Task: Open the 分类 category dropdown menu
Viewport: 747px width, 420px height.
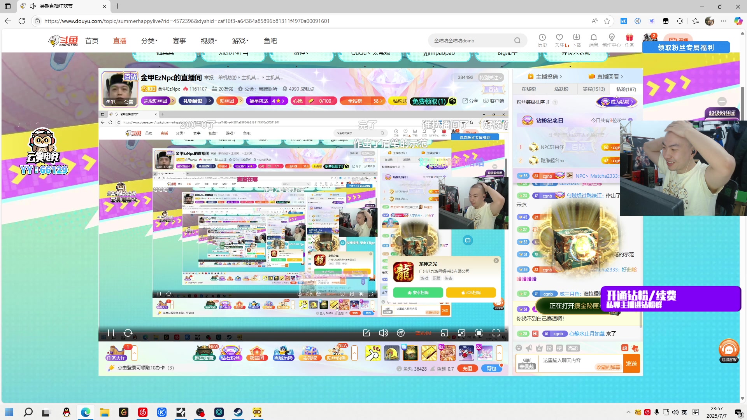Action: [x=149, y=41]
